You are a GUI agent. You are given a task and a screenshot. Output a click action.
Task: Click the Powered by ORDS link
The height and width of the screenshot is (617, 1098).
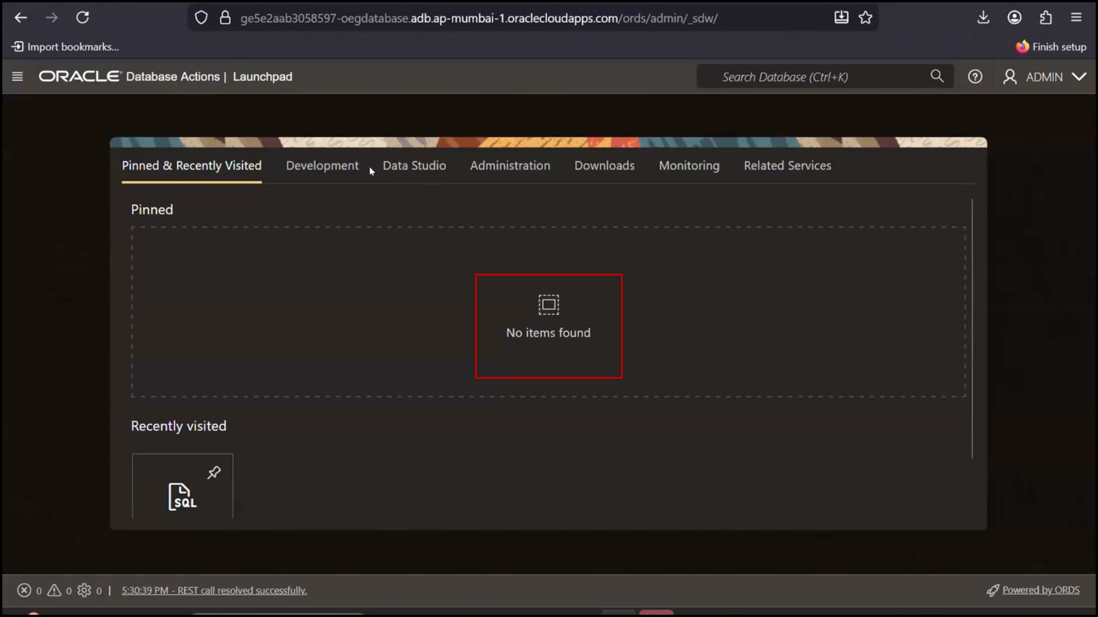(1041, 590)
